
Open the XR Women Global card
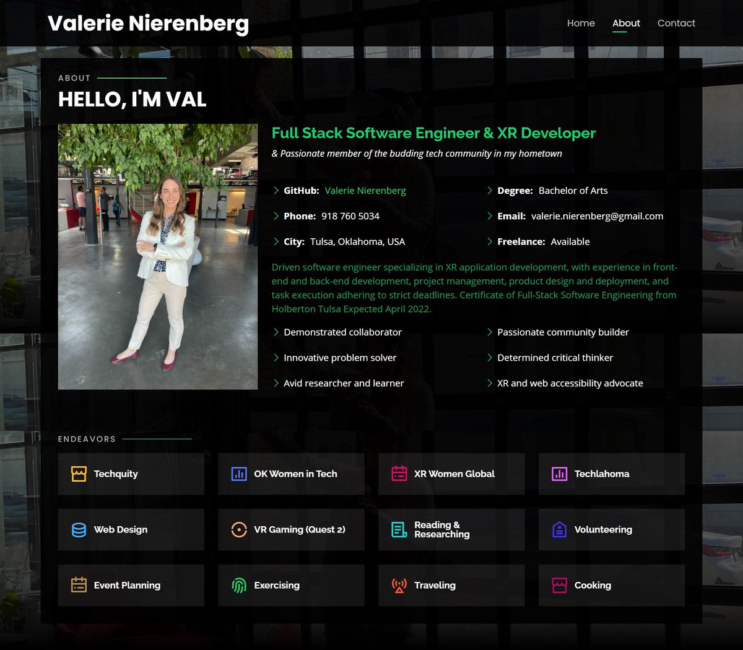point(451,474)
